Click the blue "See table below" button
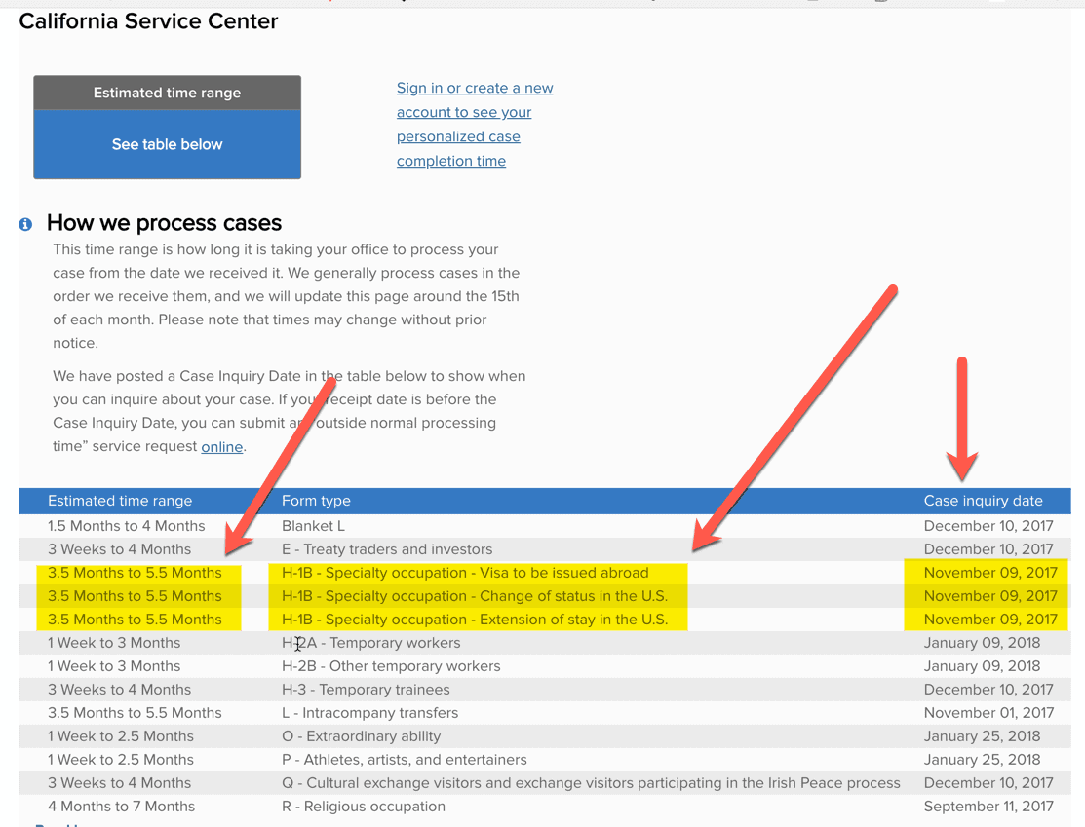The height and width of the screenshot is (827, 1085). (167, 143)
